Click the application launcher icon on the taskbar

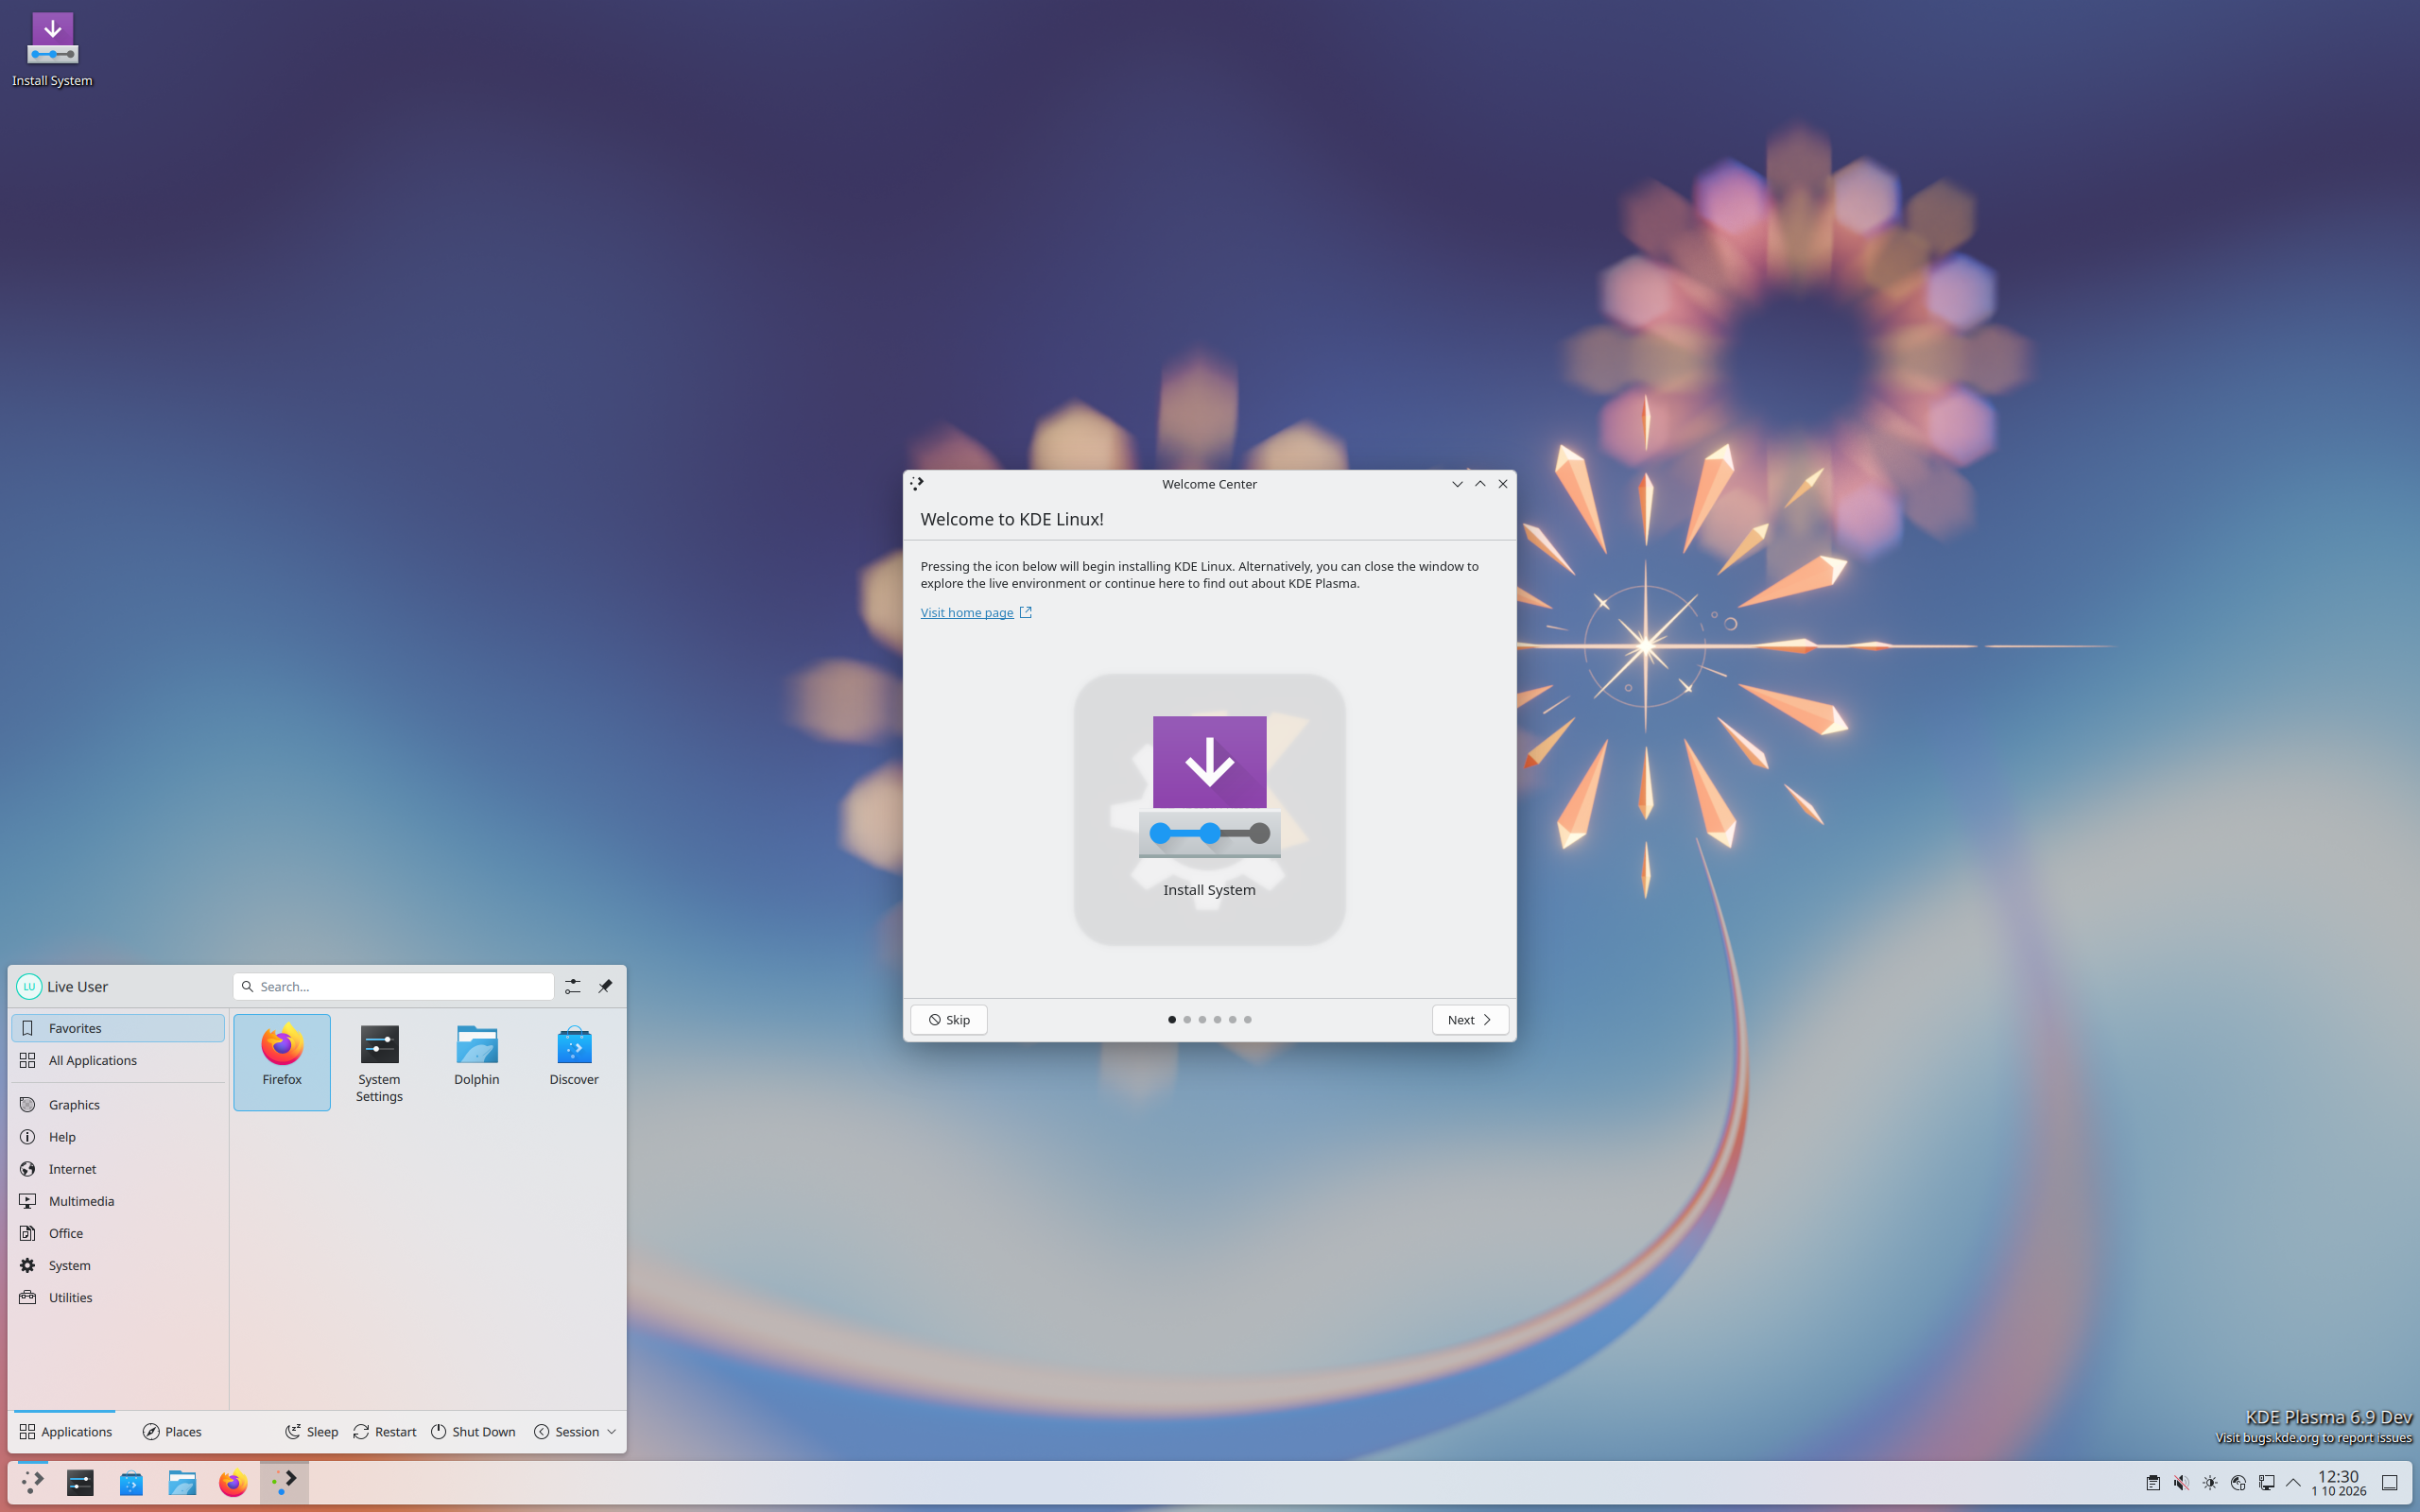tap(32, 1483)
